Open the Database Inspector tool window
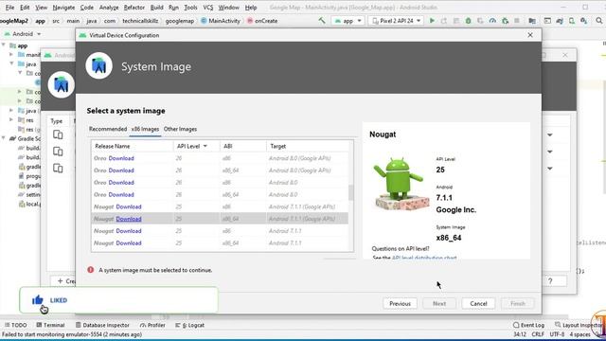The height and width of the screenshot is (341, 606). pos(102,325)
